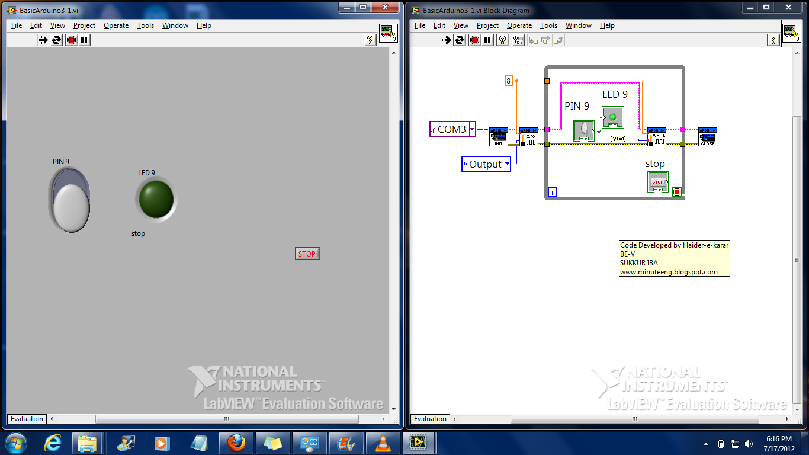Click the volume icon in system tray
809x455 pixels.
tap(749, 443)
